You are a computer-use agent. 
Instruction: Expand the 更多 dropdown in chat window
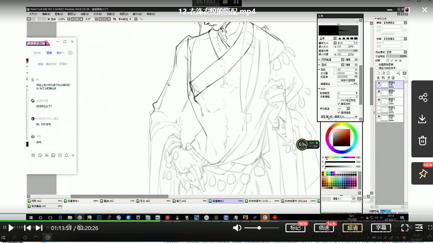tap(60, 53)
